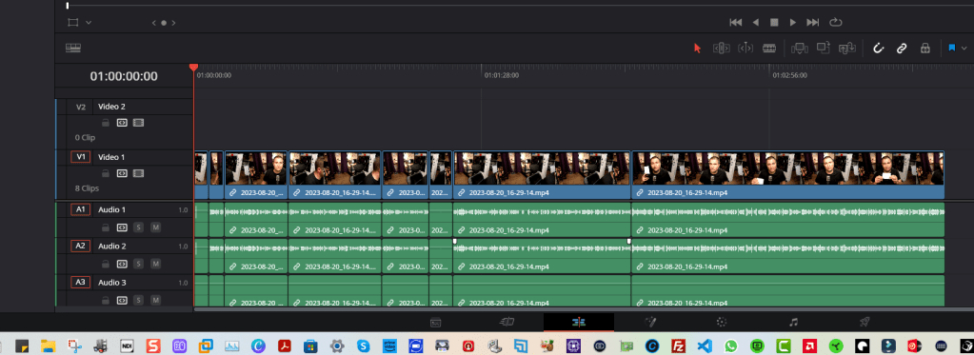The height and width of the screenshot is (355, 974).
Task: Solo the Audio 3 track
Action: tap(138, 301)
